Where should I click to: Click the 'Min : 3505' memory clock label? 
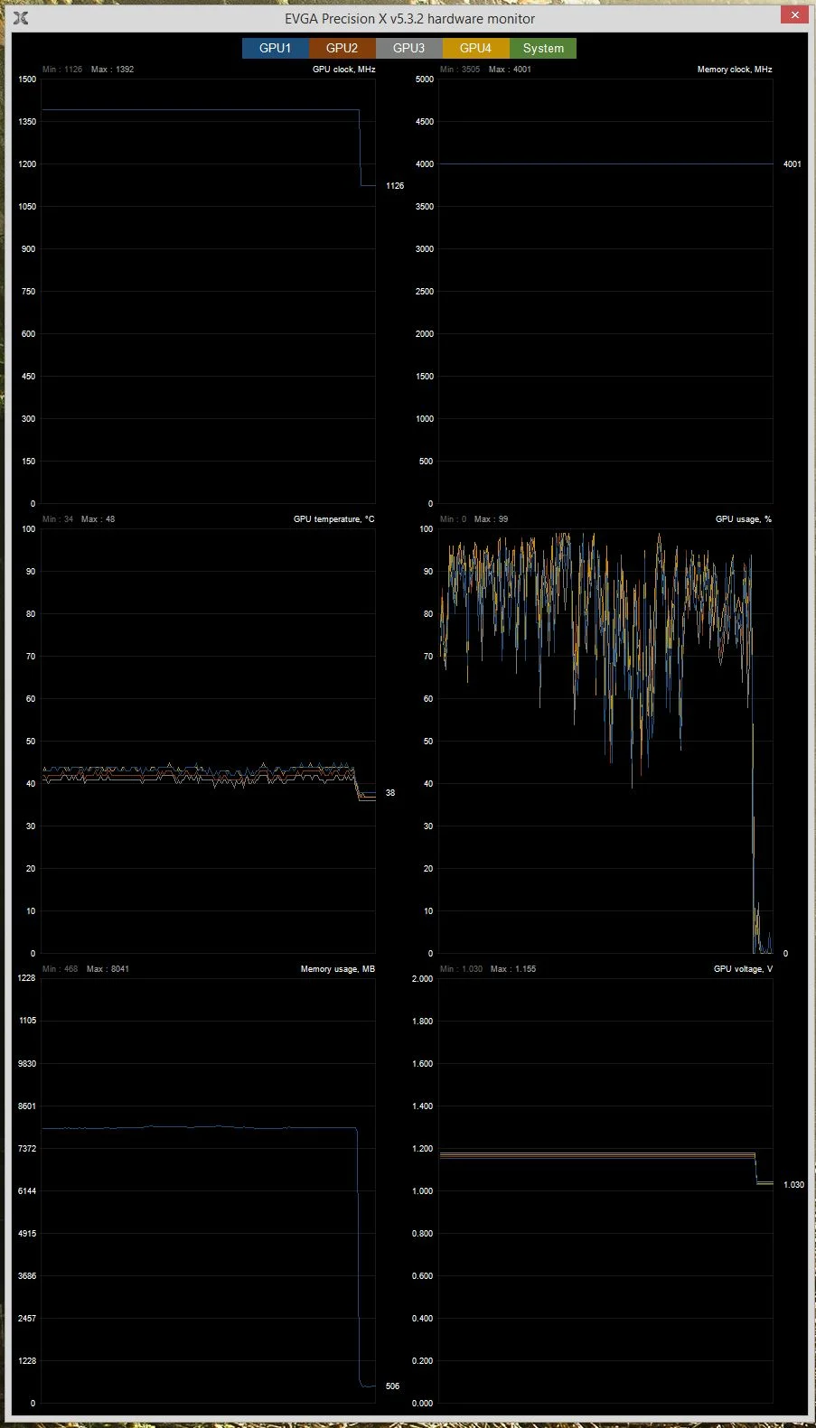click(x=460, y=70)
